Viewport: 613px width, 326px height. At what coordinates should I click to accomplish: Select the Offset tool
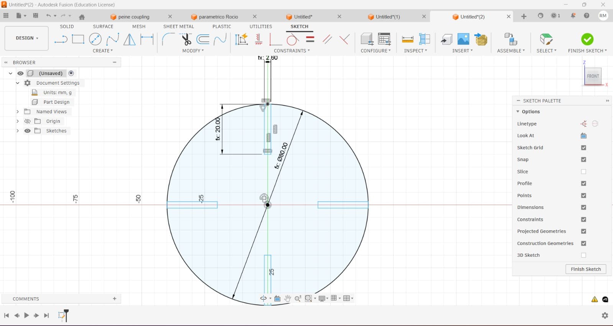click(203, 39)
